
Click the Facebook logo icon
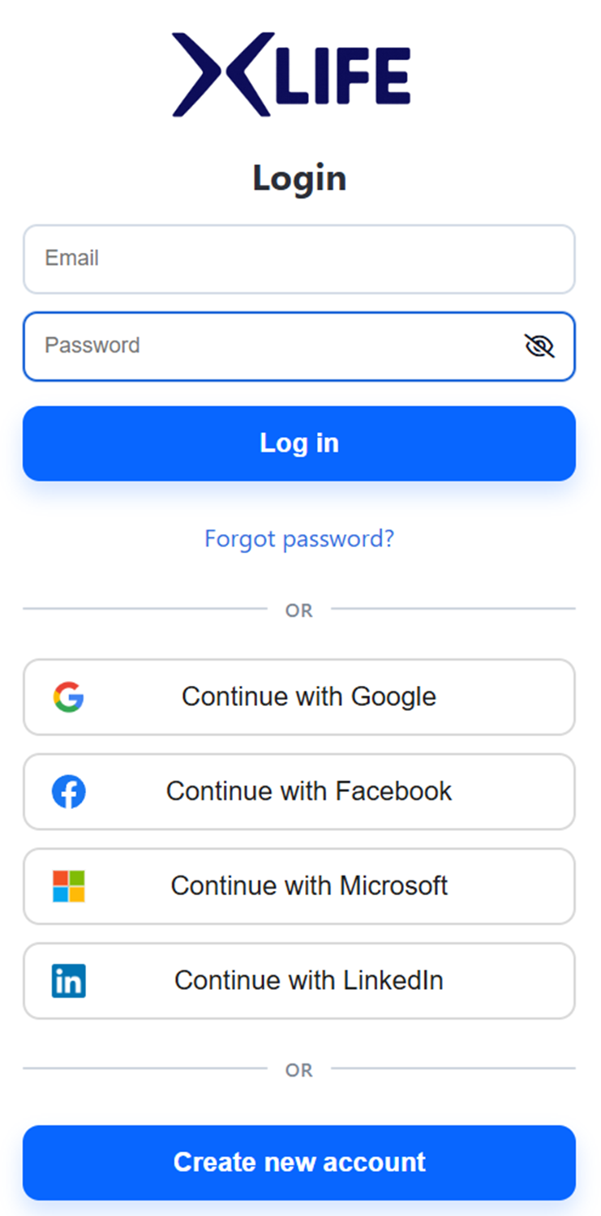point(69,792)
